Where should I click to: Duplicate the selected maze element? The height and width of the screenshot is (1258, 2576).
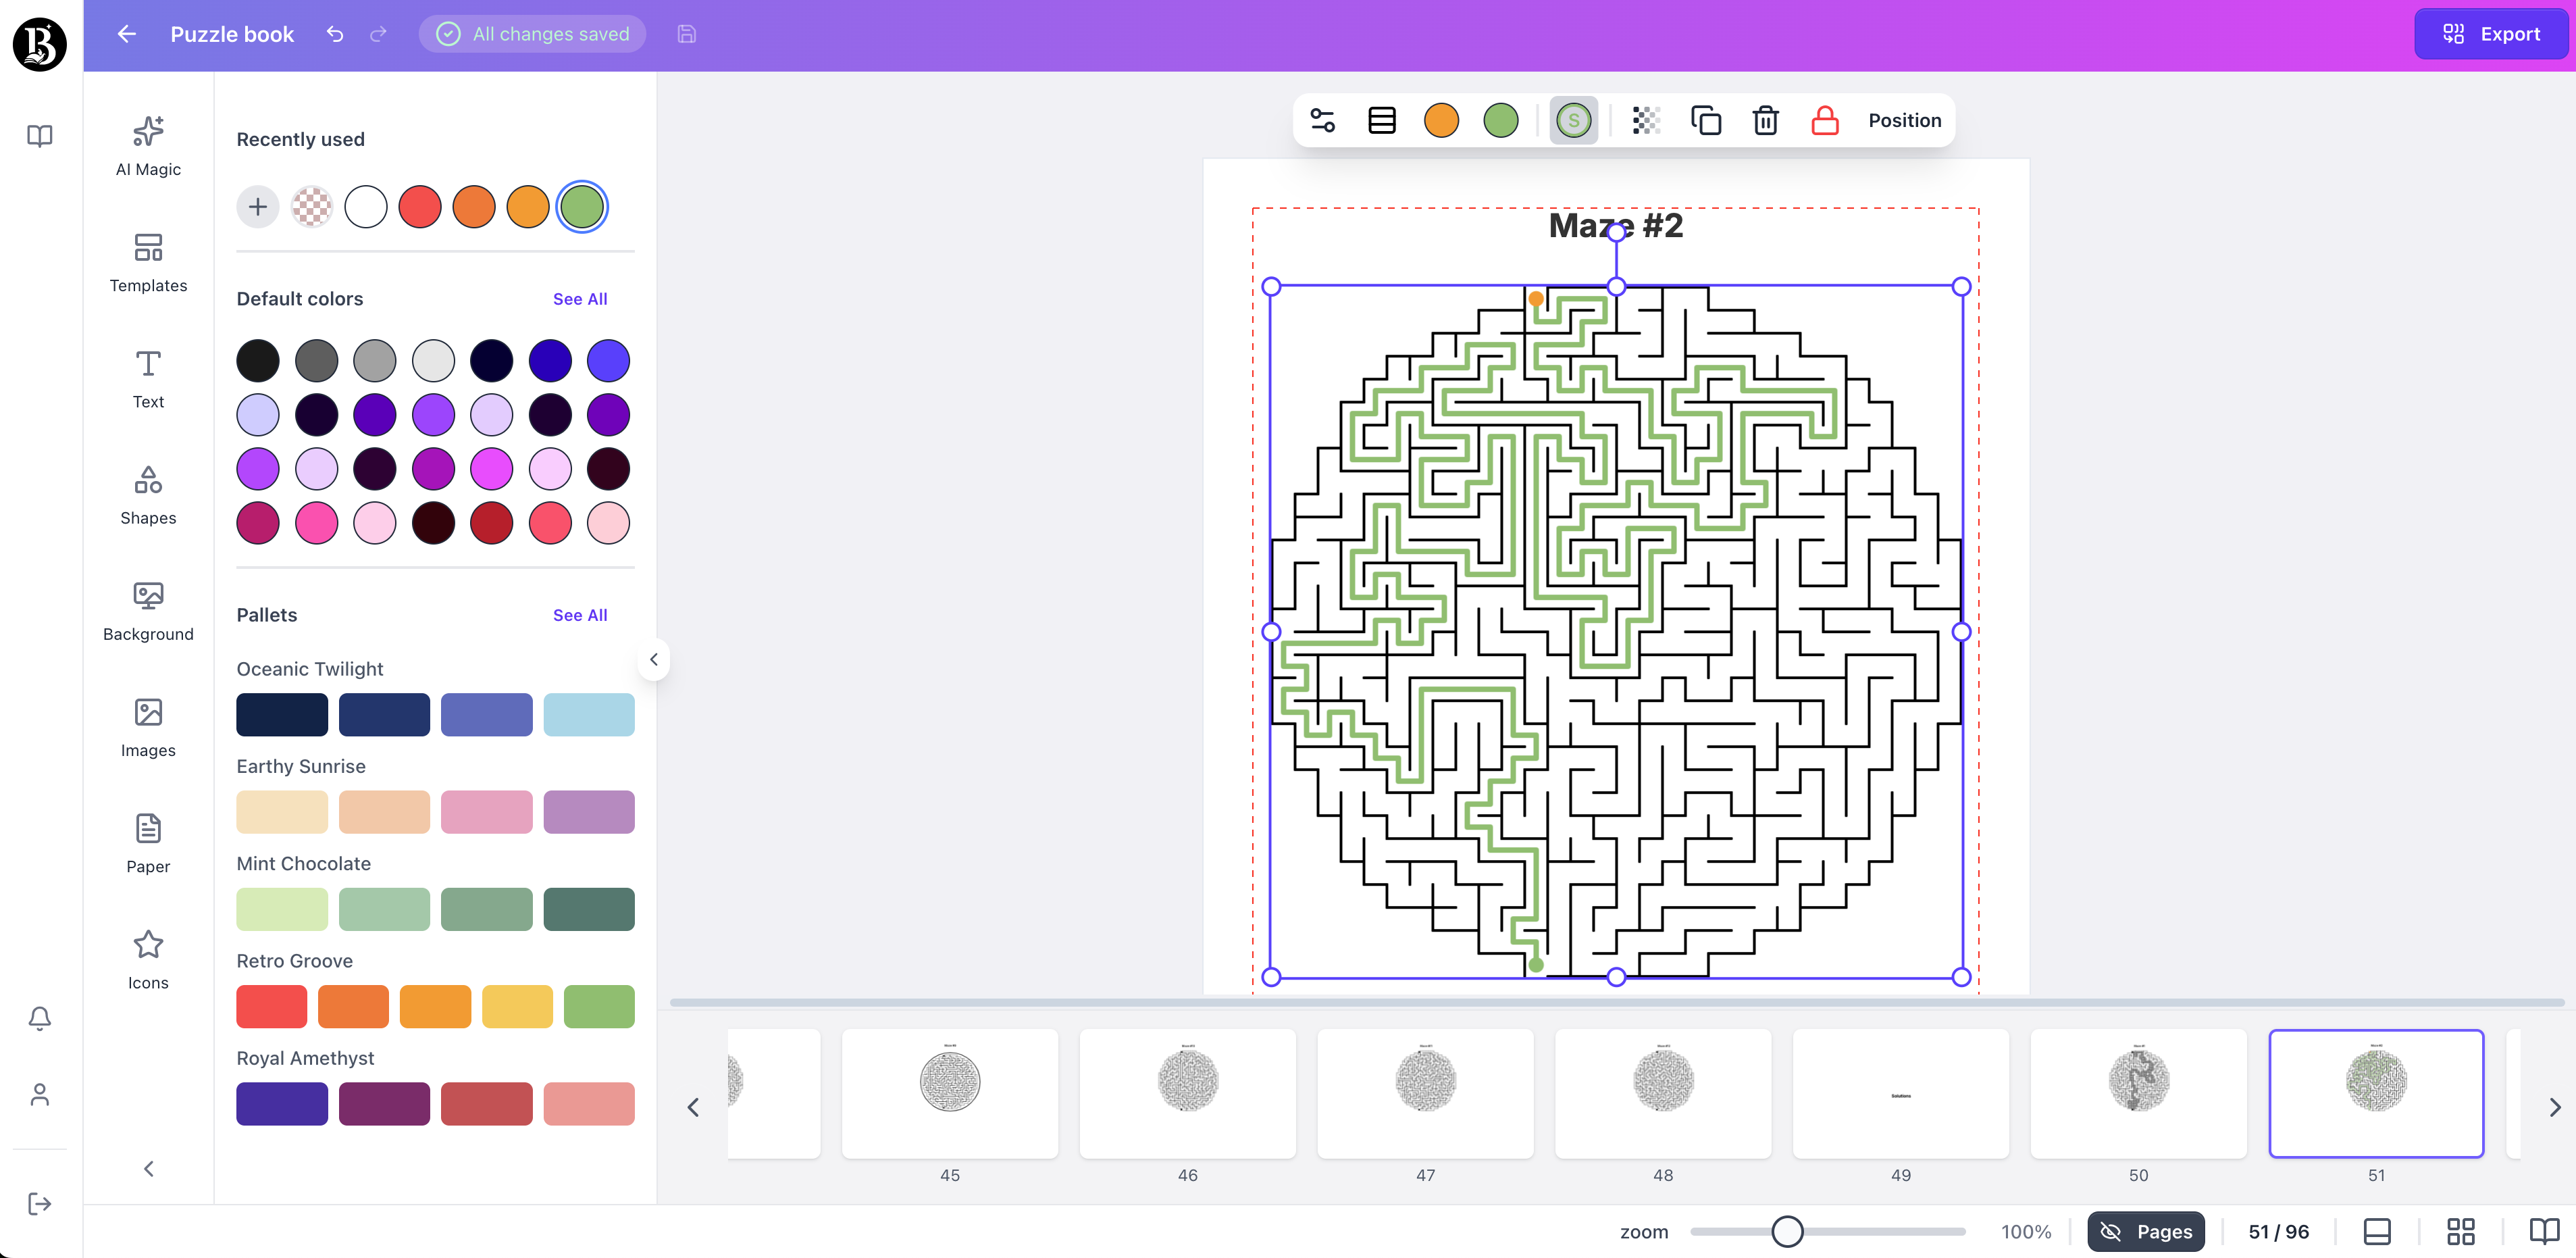[1706, 120]
